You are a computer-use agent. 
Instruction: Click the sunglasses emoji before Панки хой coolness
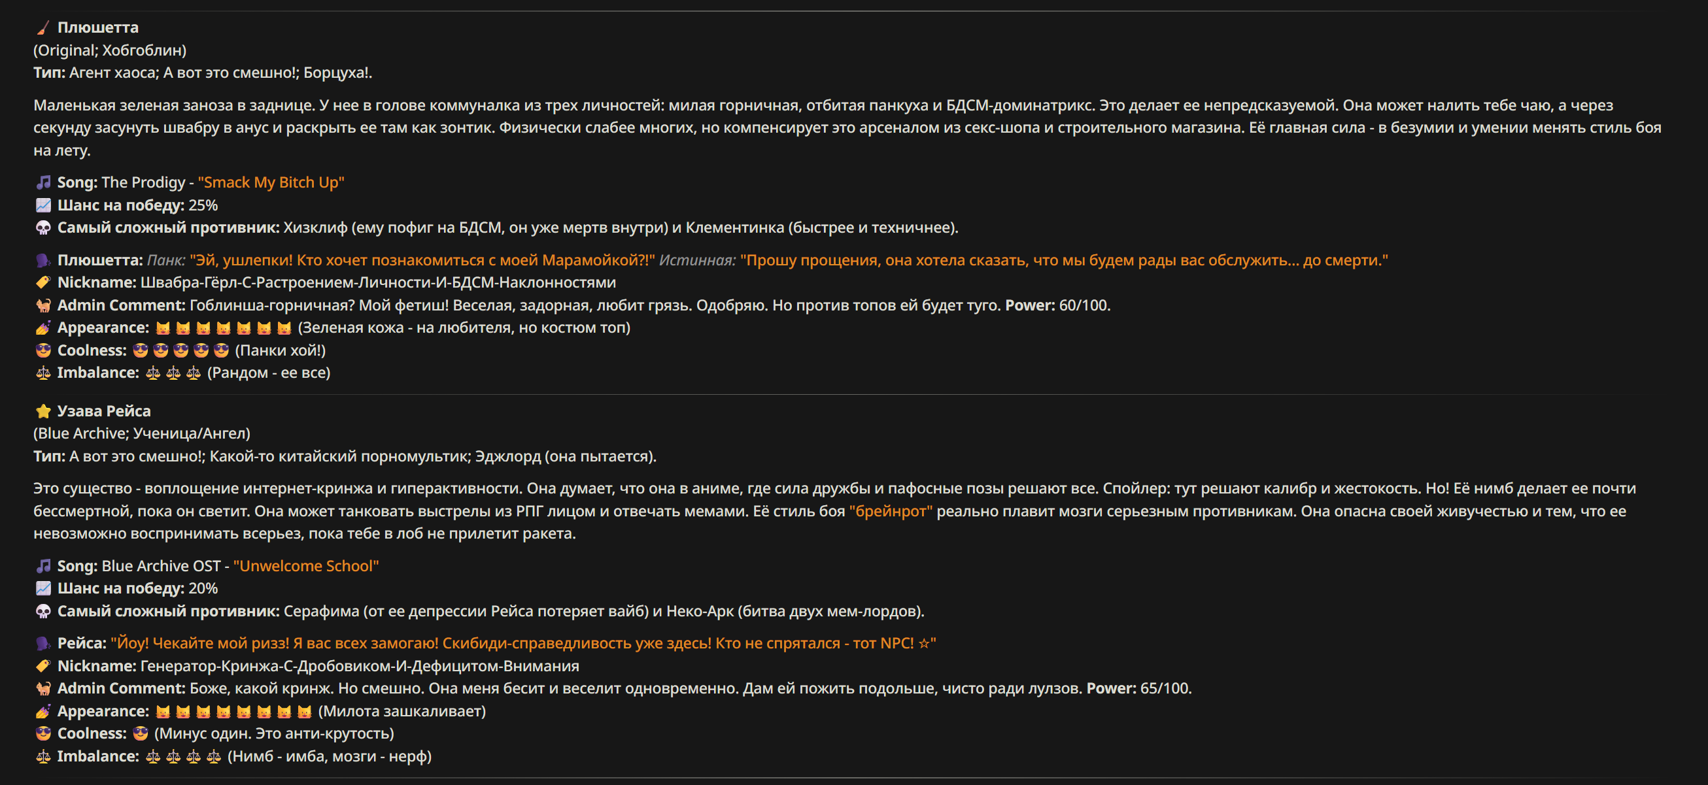pos(43,350)
